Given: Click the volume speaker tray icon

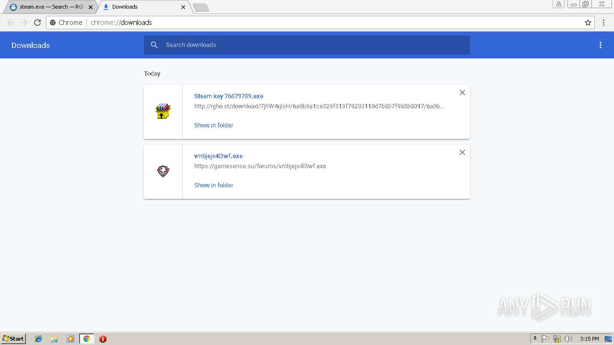Looking at the screenshot, I should tap(568, 339).
